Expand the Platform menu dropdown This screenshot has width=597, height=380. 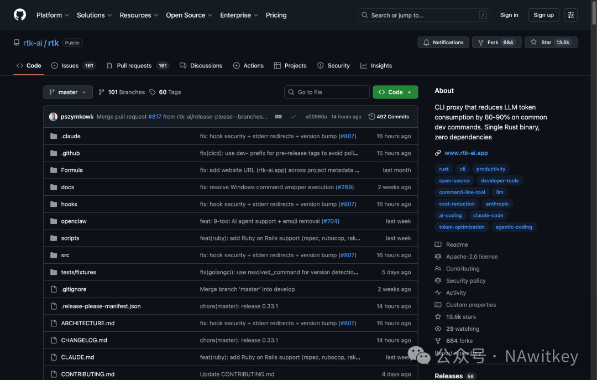pyautogui.click(x=53, y=15)
